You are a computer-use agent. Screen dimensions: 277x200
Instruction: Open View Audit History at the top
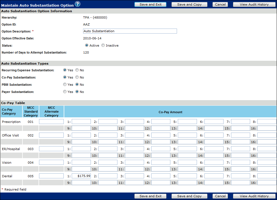[254, 4]
